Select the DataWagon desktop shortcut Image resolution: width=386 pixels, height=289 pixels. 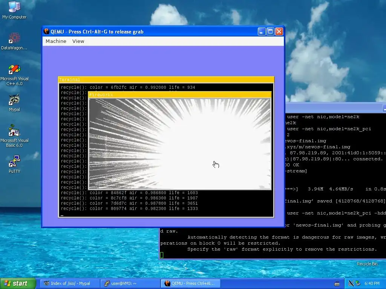point(14,41)
